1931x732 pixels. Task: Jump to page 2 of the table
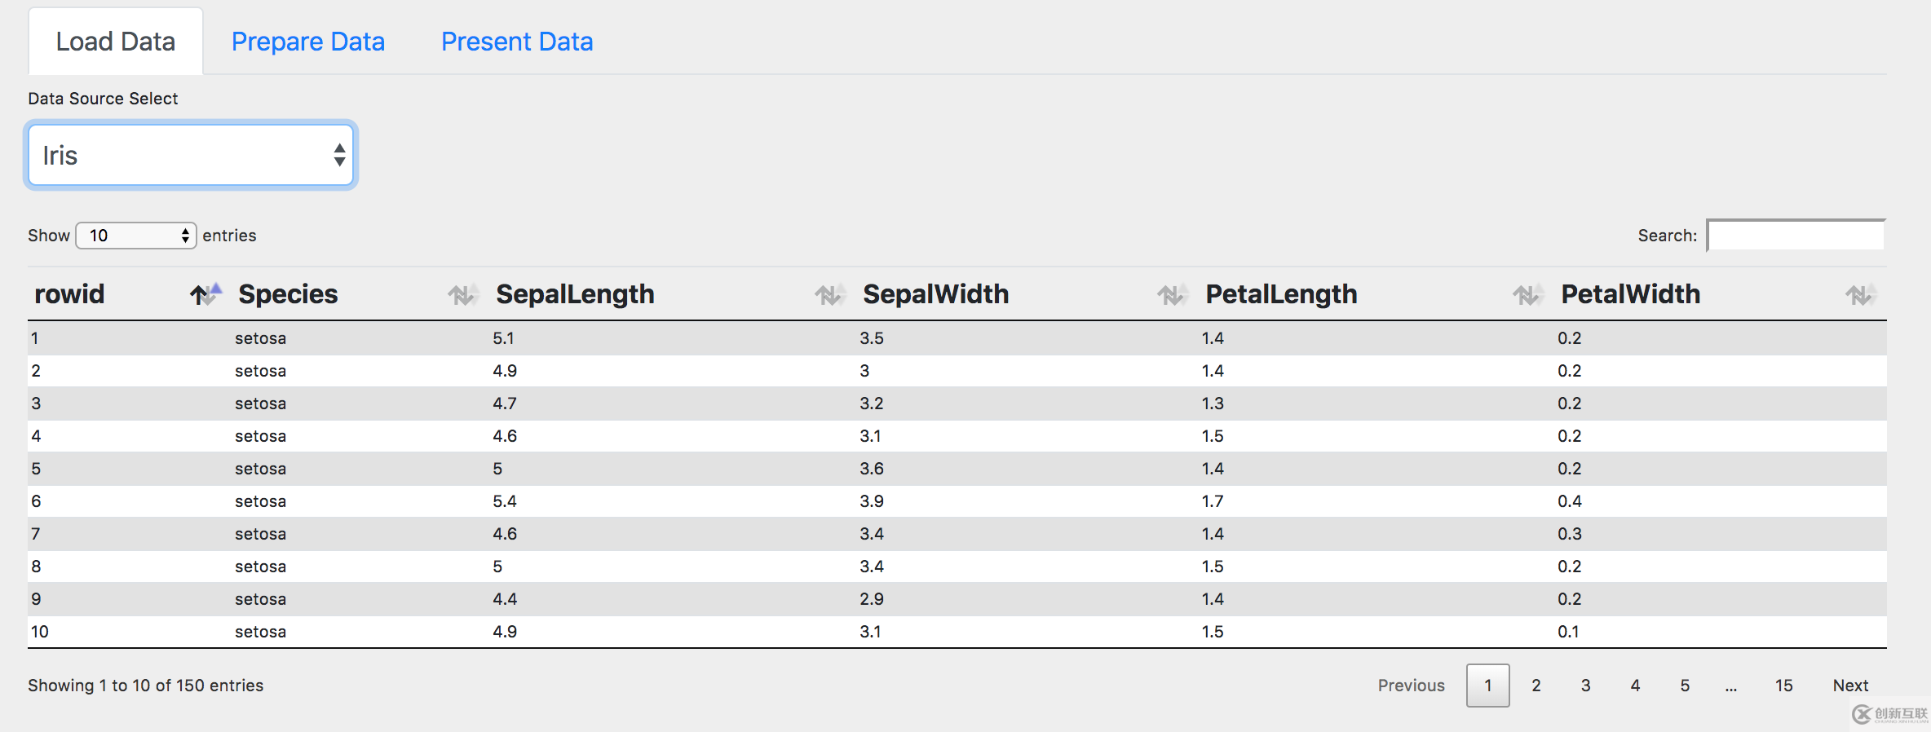(x=1536, y=686)
